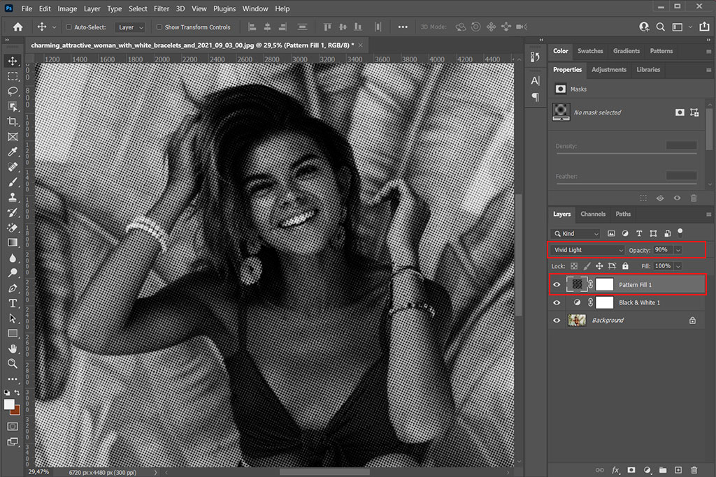This screenshot has width=716, height=477.
Task: Select the Frame tool
Action: (x=13, y=136)
